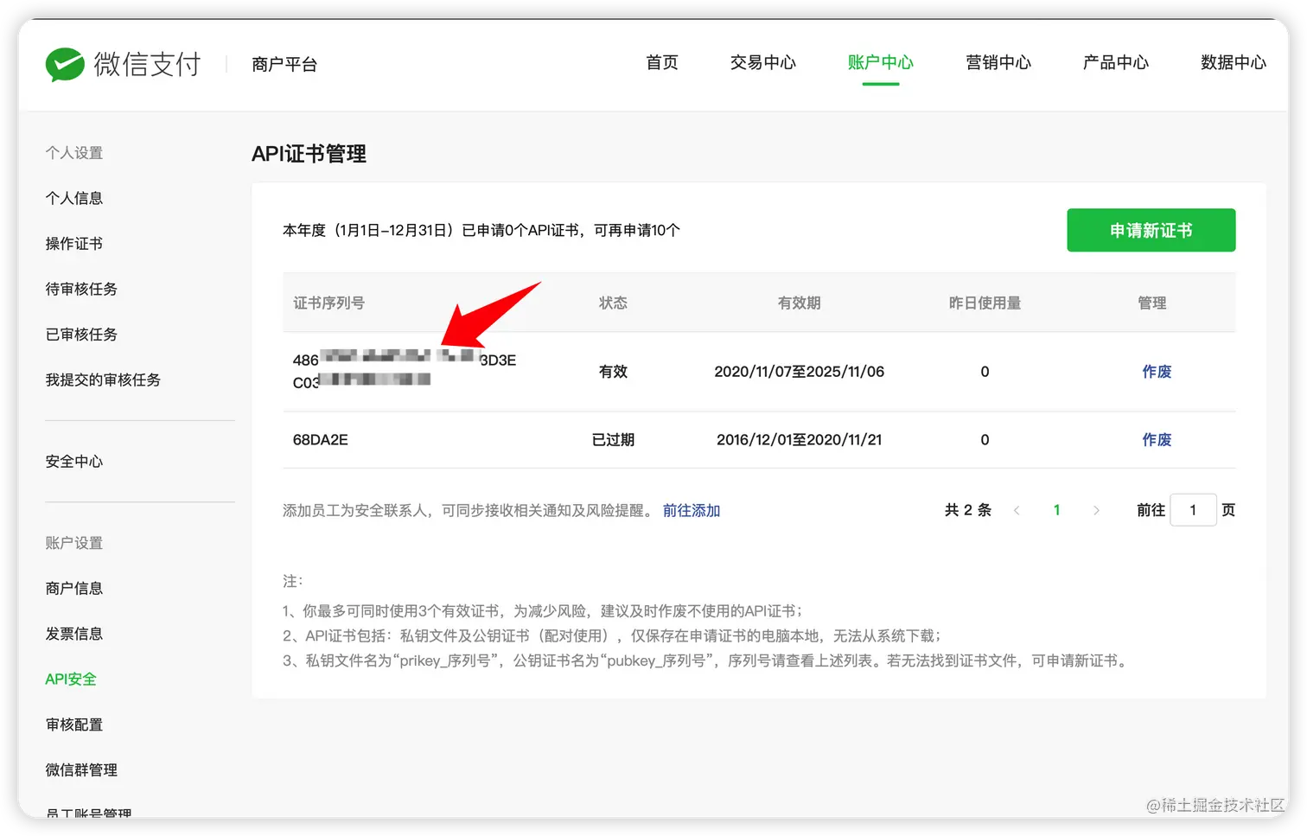Switch to 数据中心 tab

[x=1233, y=62]
